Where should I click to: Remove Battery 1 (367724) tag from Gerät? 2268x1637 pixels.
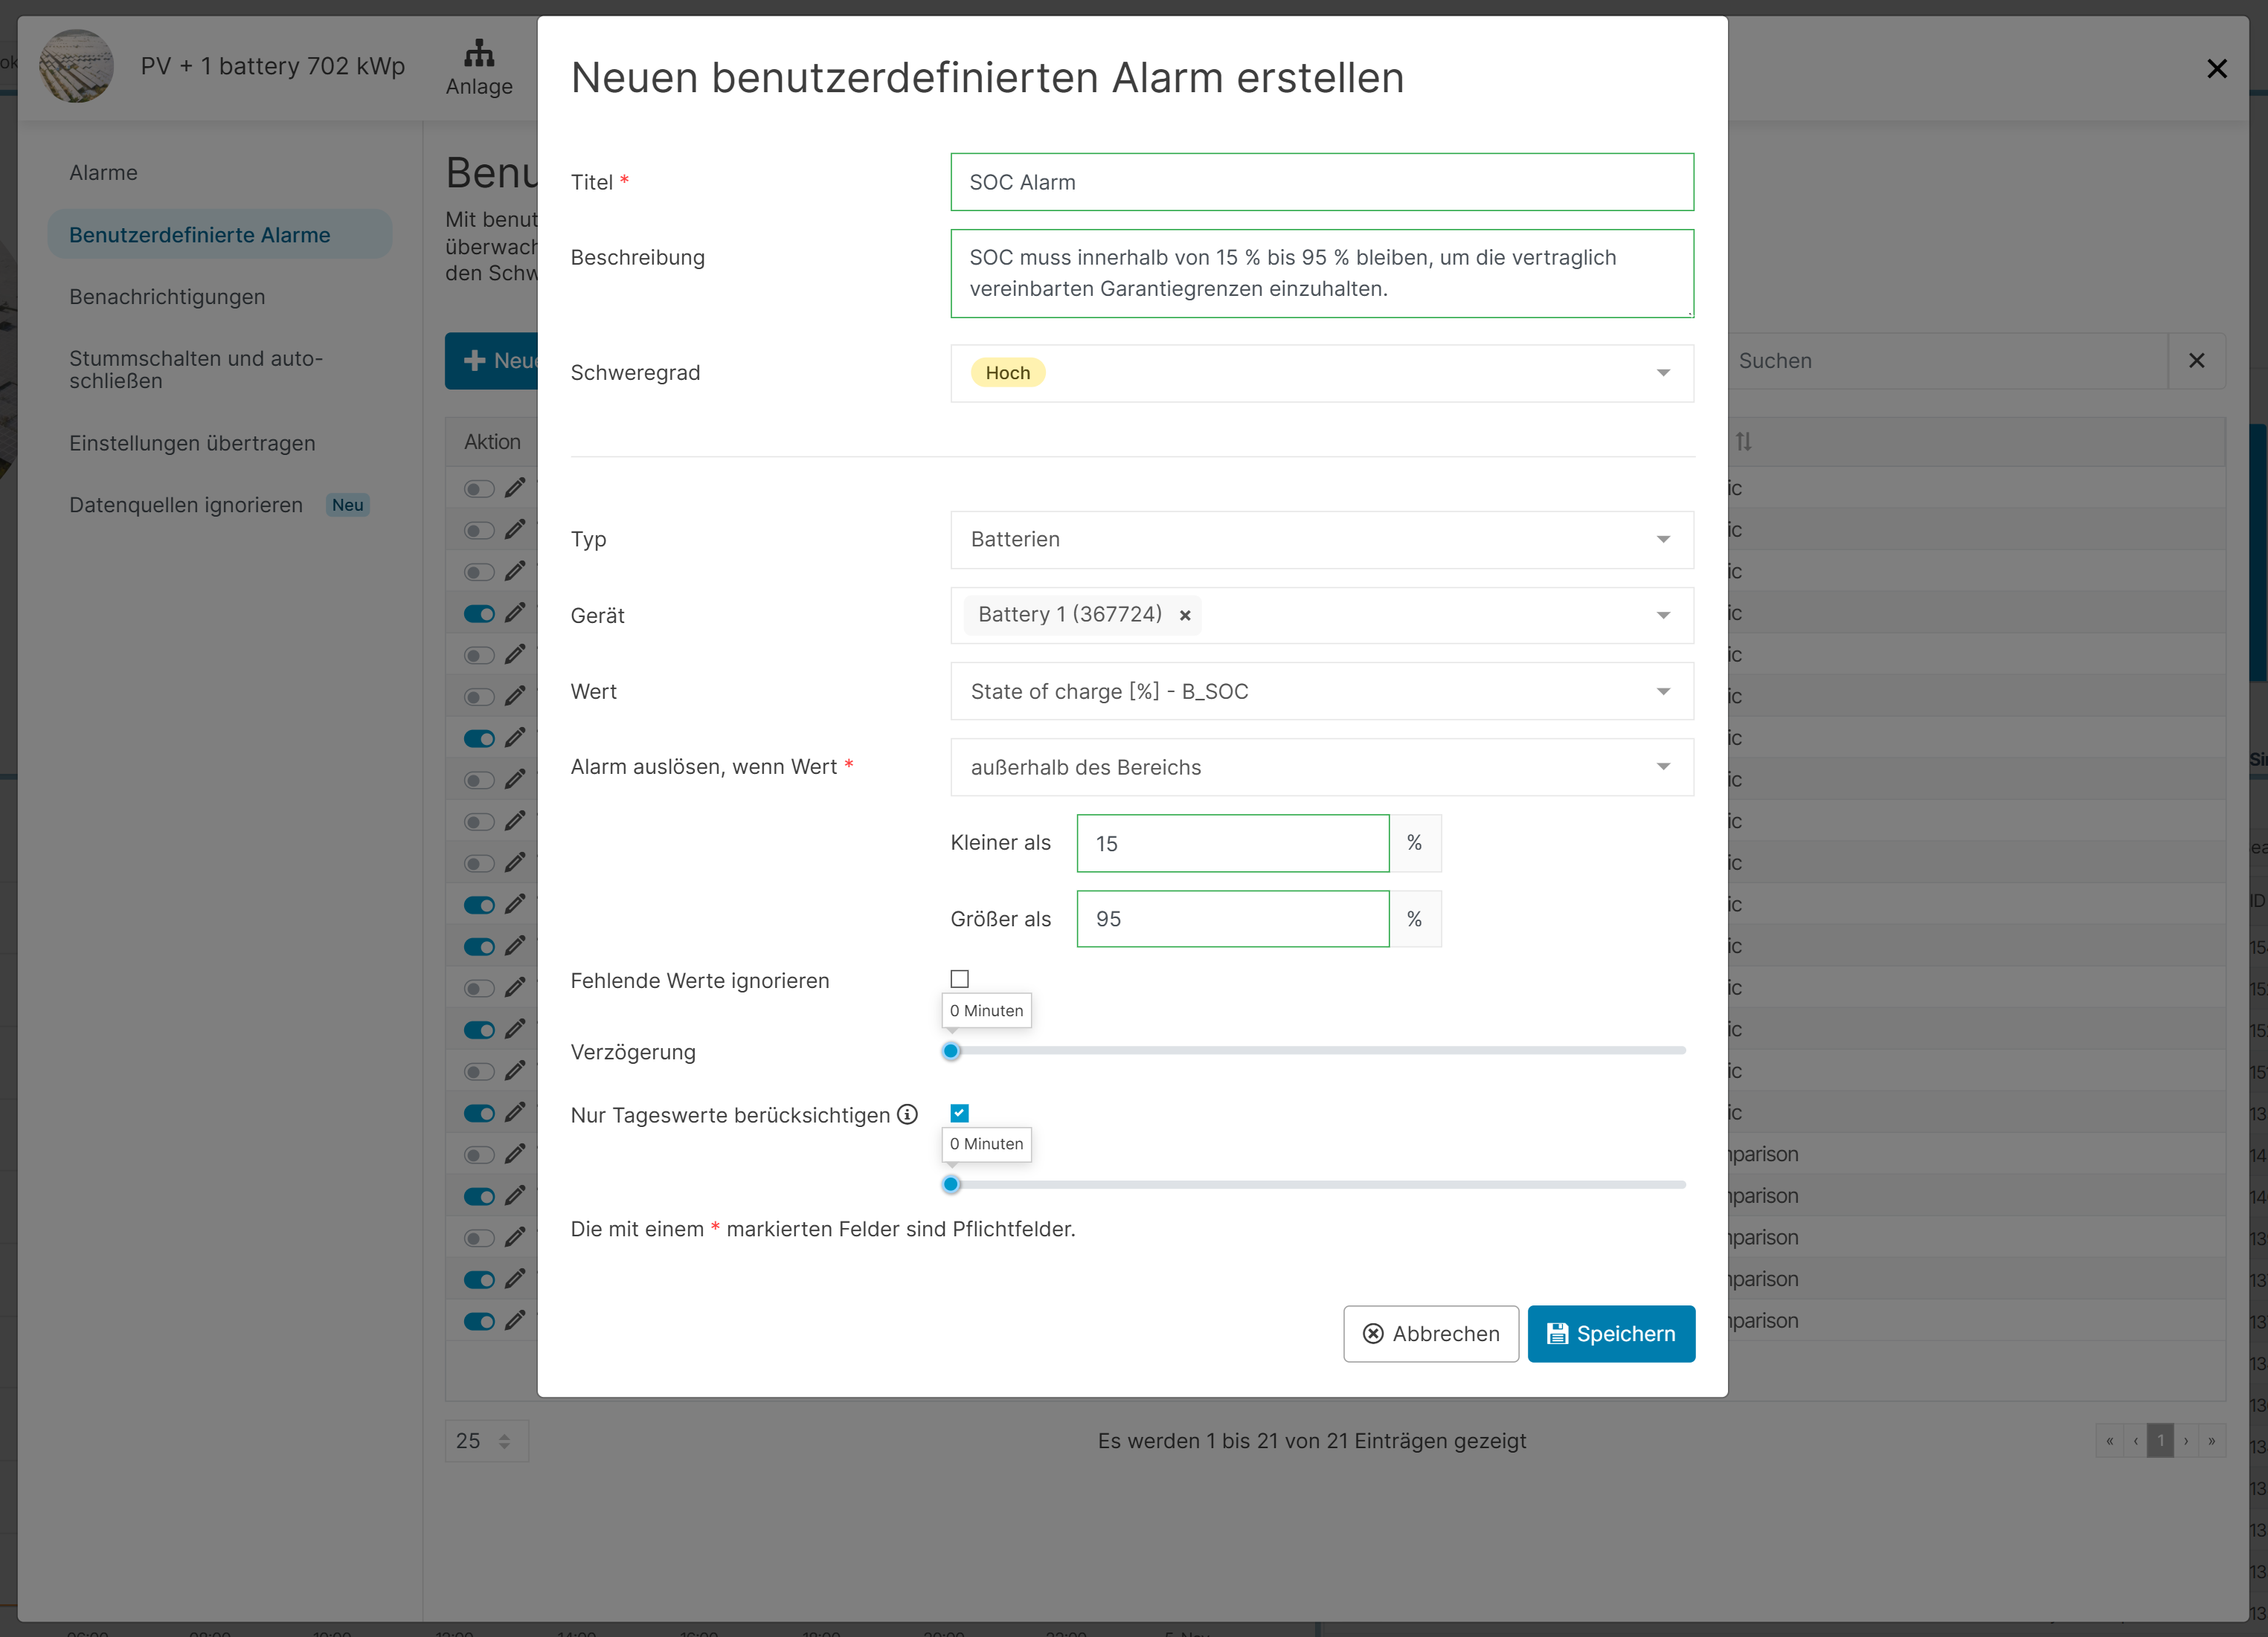click(1185, 616)
